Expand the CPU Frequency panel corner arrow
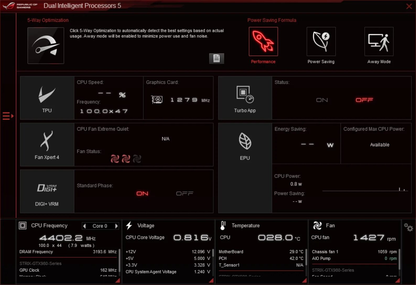This screenshot has height=285, width=416. click(x=118, y=281)
